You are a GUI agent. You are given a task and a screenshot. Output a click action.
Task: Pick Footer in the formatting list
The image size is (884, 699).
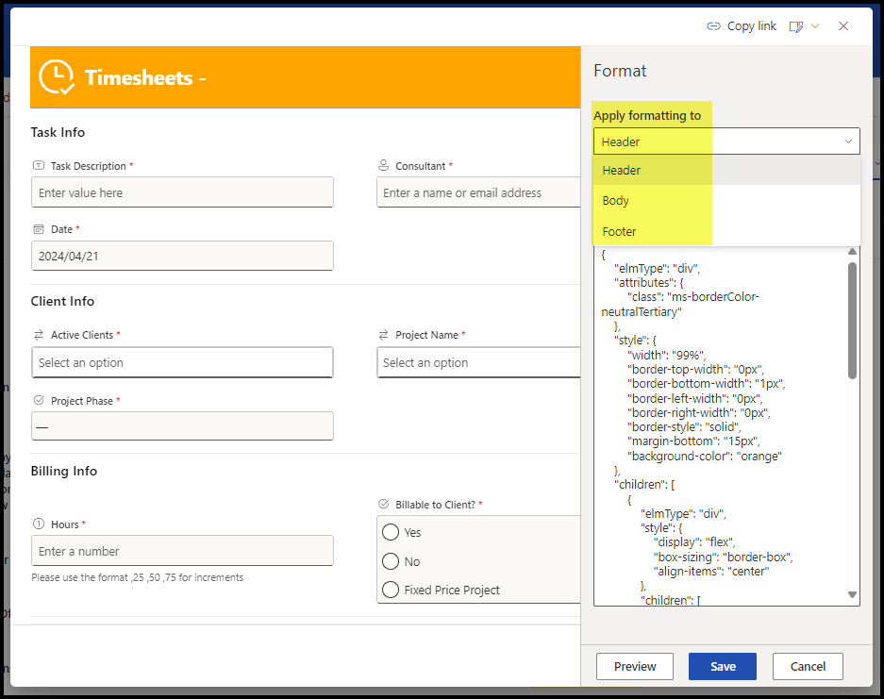(620, 231)
